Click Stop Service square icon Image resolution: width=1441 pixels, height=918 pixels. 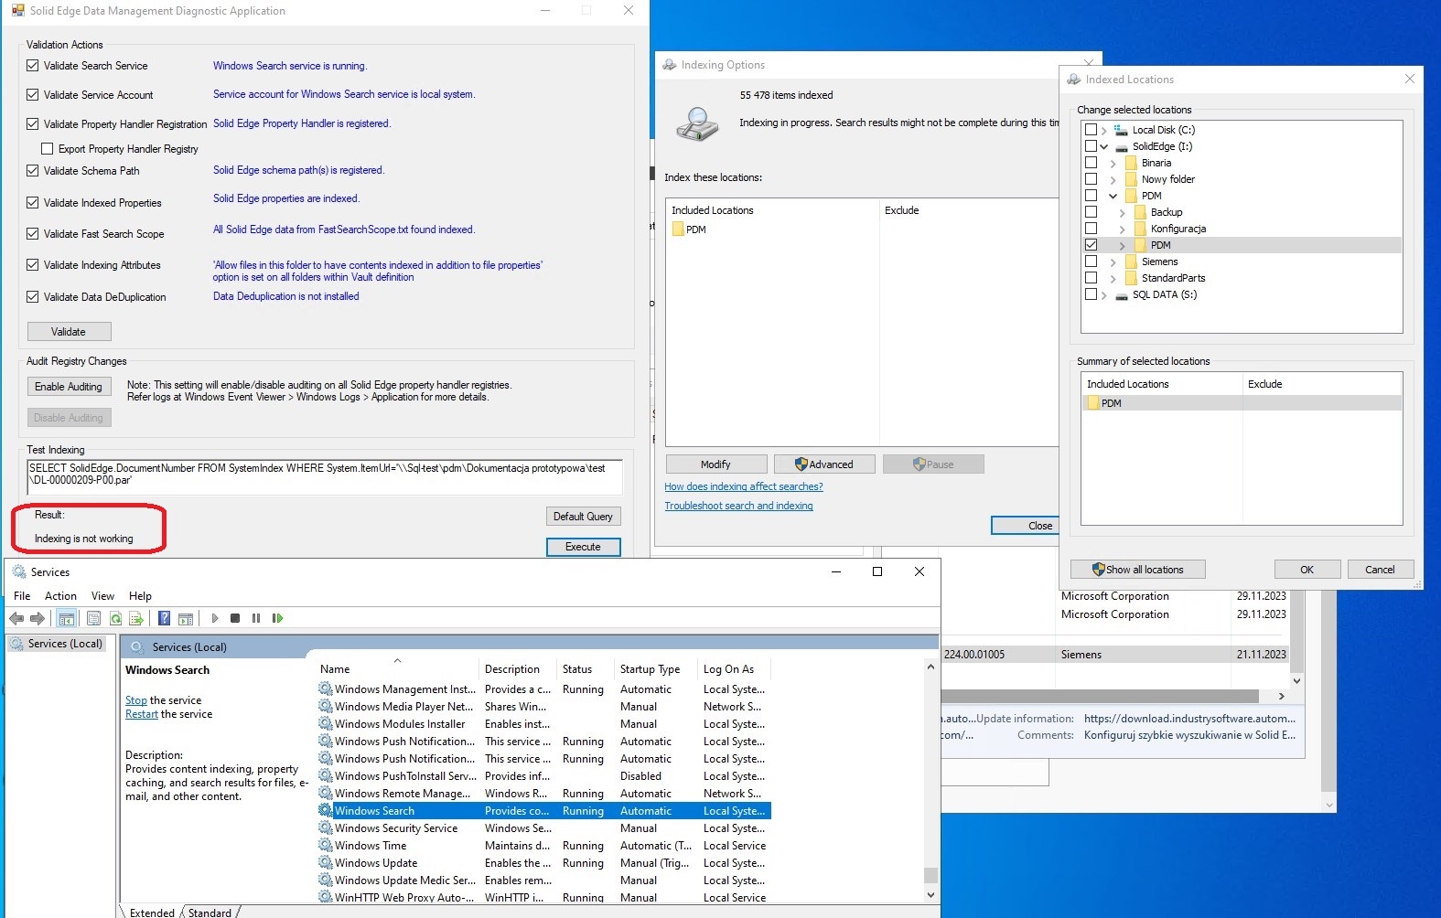click(235, 619)
